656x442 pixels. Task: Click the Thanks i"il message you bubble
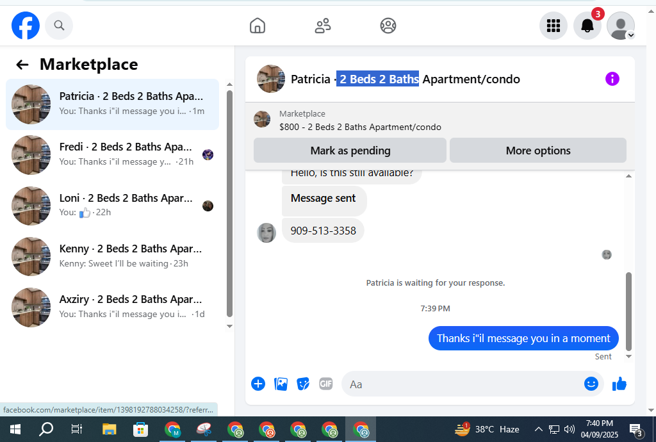coord(523,338)
